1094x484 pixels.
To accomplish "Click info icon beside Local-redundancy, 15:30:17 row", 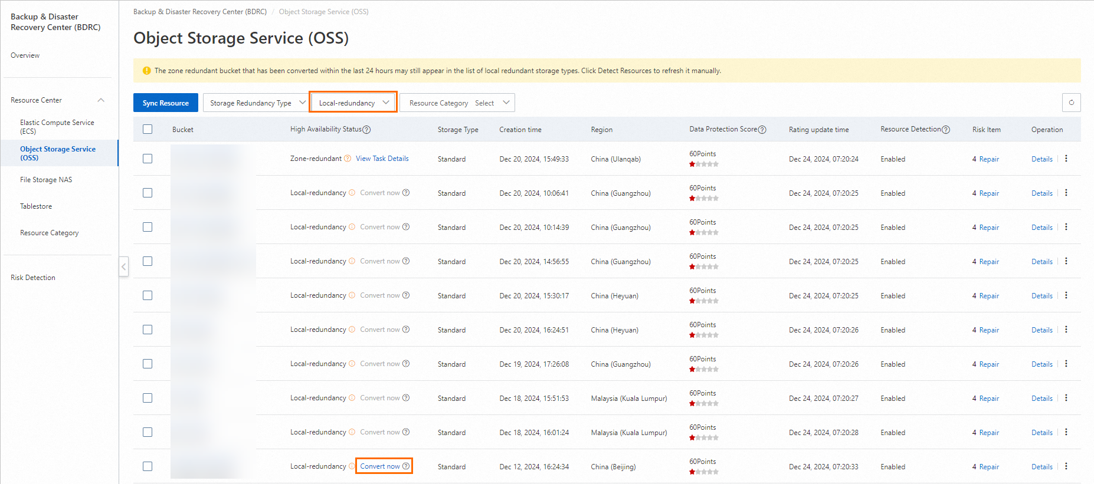I will [x=352, y=295].
